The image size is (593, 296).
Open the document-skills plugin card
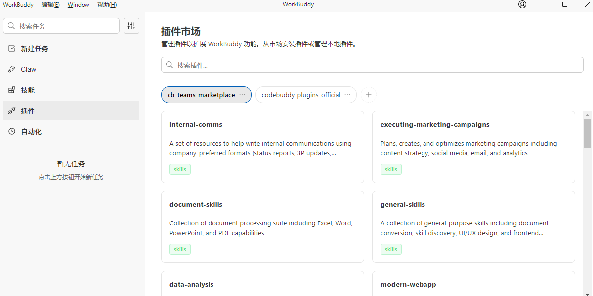[x=262, y=227]
